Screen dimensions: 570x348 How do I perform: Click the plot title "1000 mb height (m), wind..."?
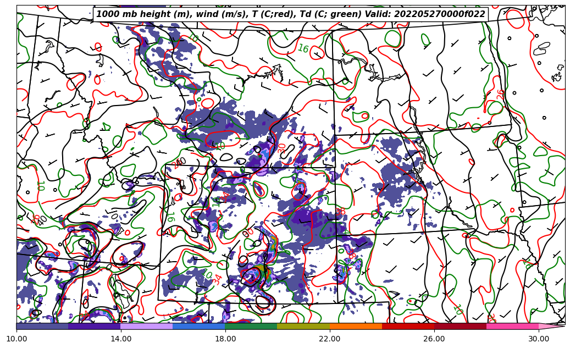[x=290, y=14]
